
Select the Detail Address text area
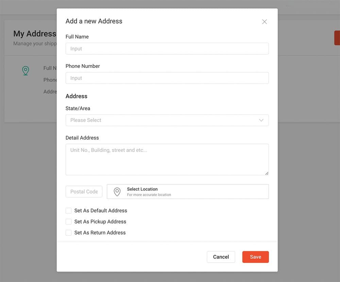[167, 159]
